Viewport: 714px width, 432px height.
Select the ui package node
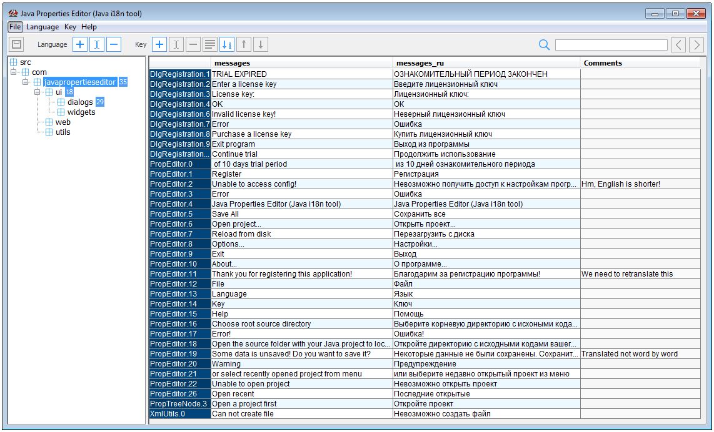point(59,92)
